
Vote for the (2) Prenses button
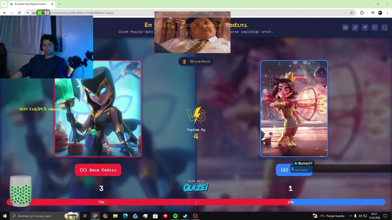(x=294, y=170)
